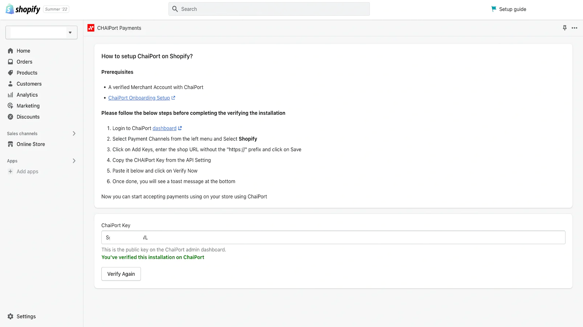583x327 pixels.
Task: Follow the ChaiPort dashboard link
Action: (x=164, y=128)
